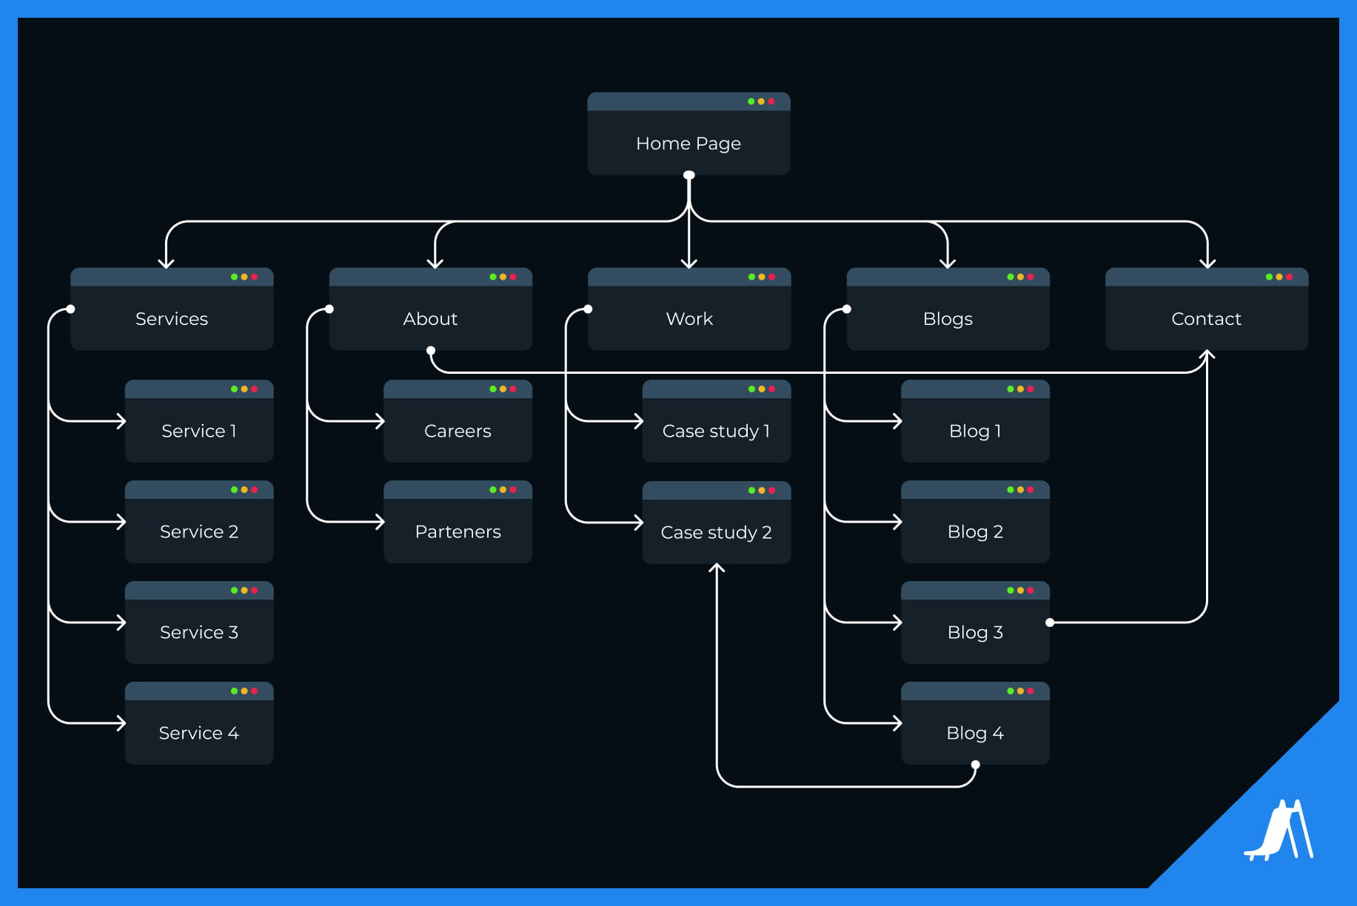Click the title bar of Case study 2
Viewport: 1357px width, 906px height.
[x=716, y=489]
